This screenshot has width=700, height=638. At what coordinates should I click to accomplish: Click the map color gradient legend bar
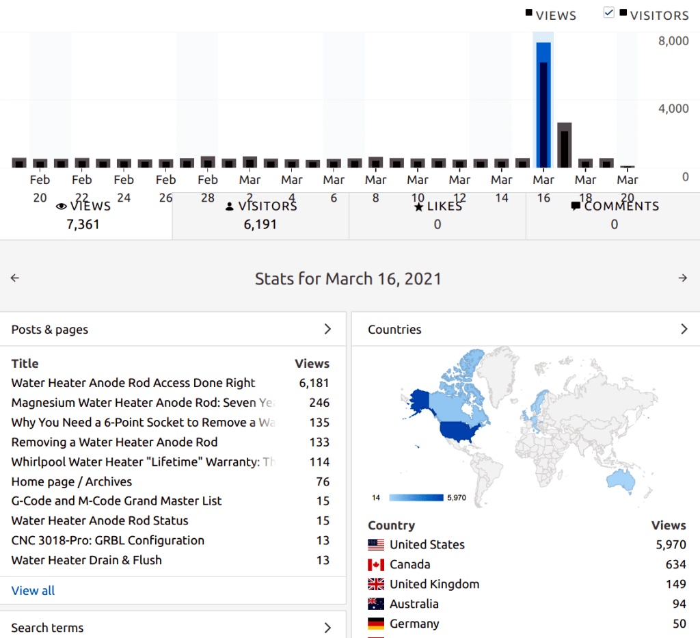point(416,498)
